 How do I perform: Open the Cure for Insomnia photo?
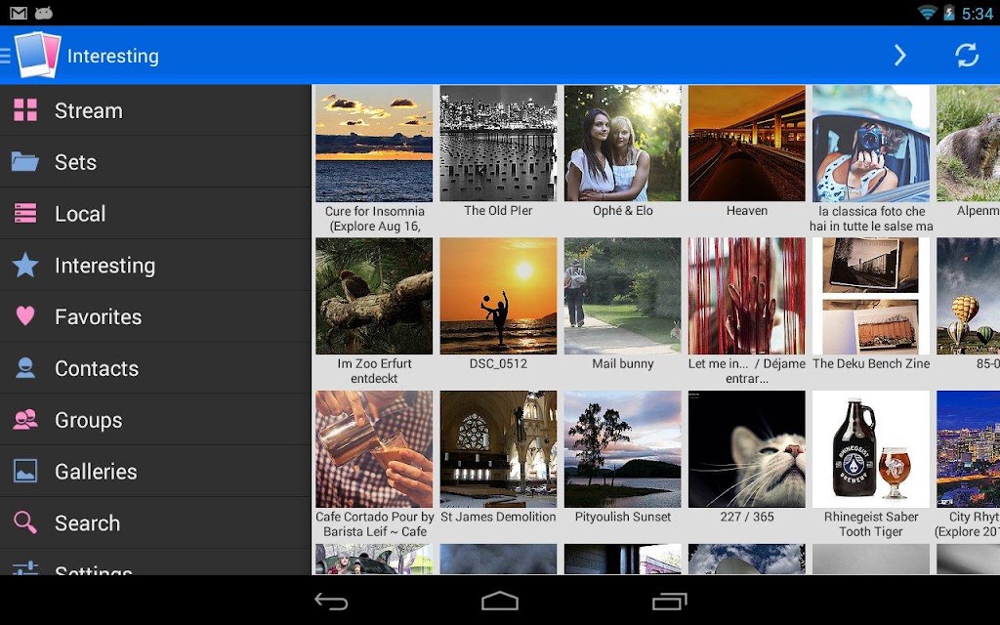click(374, 144)
